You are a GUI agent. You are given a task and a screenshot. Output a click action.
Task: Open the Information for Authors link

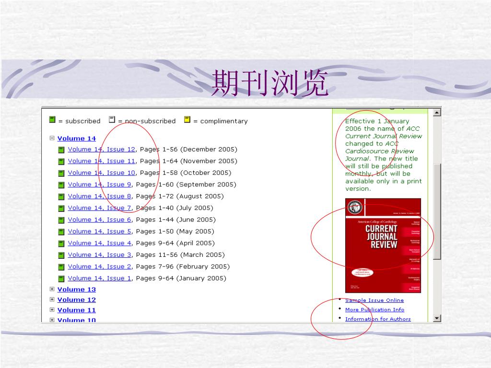click(378, 319)
